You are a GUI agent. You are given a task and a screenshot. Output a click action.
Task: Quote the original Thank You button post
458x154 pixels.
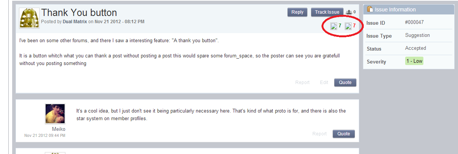coord(345,83)
